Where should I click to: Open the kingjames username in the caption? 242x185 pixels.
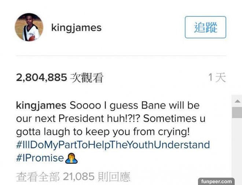pyautogui.click(x=41, y=106)
